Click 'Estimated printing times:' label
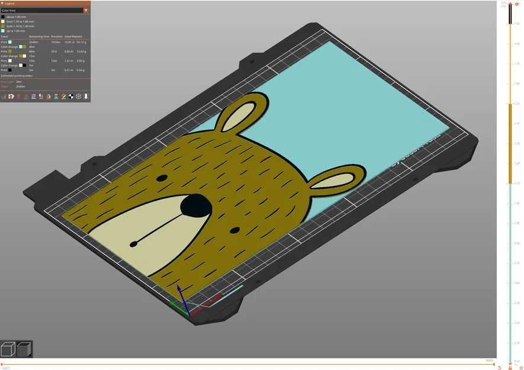 [17, 76]
